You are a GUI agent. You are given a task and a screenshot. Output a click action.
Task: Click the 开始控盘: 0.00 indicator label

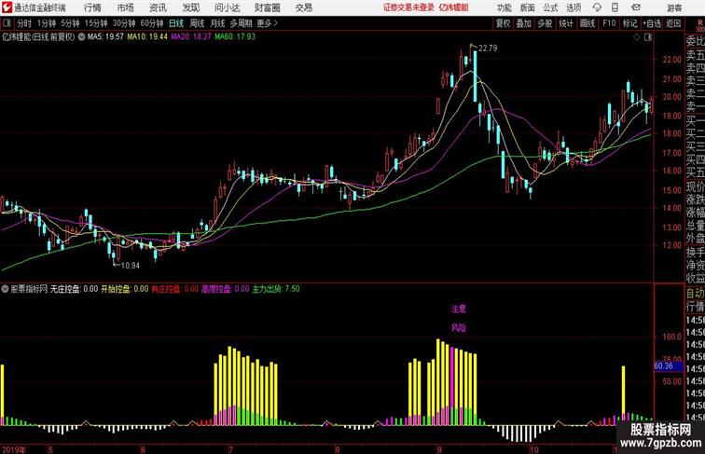pos(125,289)
